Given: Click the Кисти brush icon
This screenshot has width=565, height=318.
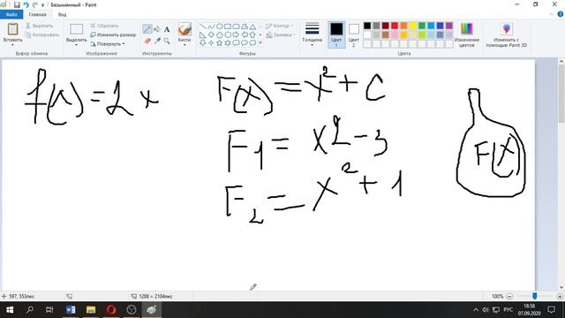Looking at the screenshot, I should (185, 29).
